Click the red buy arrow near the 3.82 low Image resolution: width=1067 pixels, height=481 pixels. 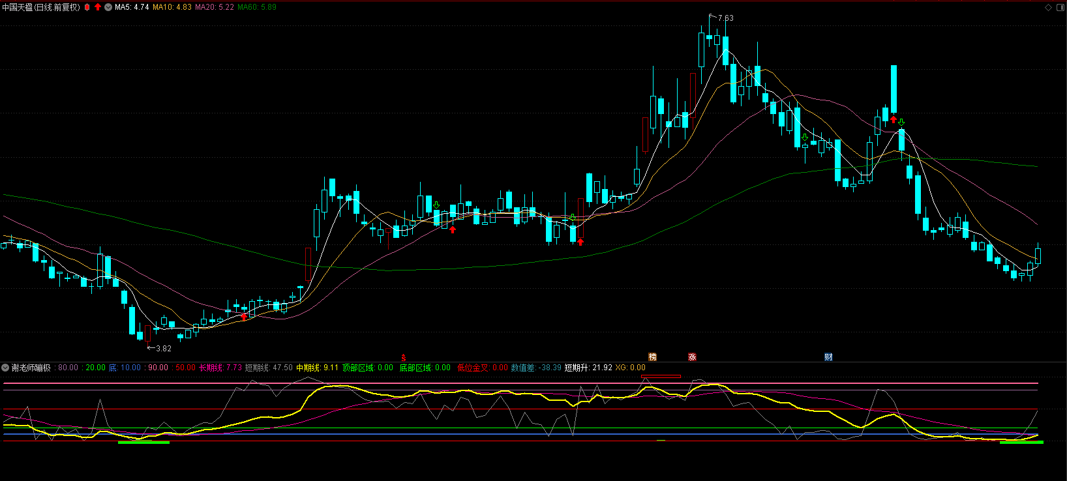point(244,317)
